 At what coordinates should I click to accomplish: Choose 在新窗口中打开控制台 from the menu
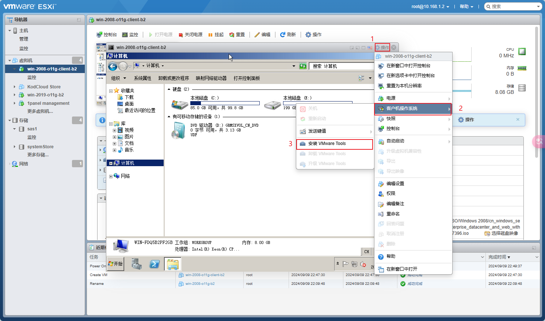pyautogui.click(x=413, y=66)
